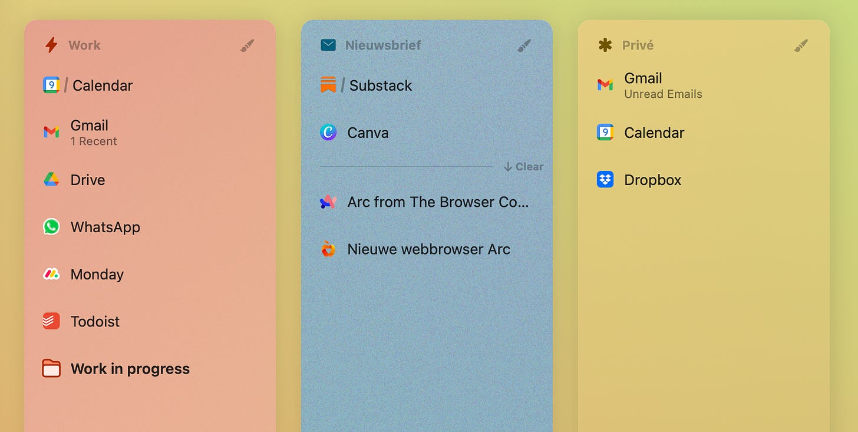Select the Work space title

coord(84,45)
